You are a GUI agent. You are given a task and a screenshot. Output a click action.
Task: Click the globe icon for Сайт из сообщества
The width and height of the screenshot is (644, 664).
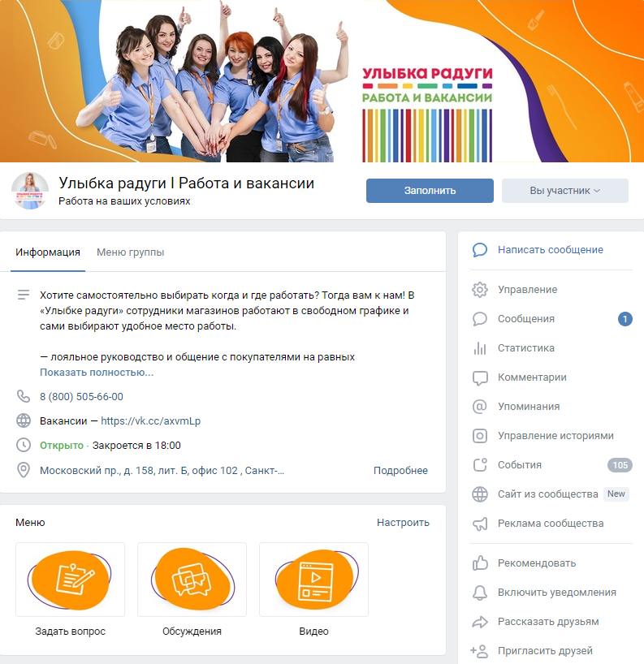pyautogui.click(x=480, y=494)
